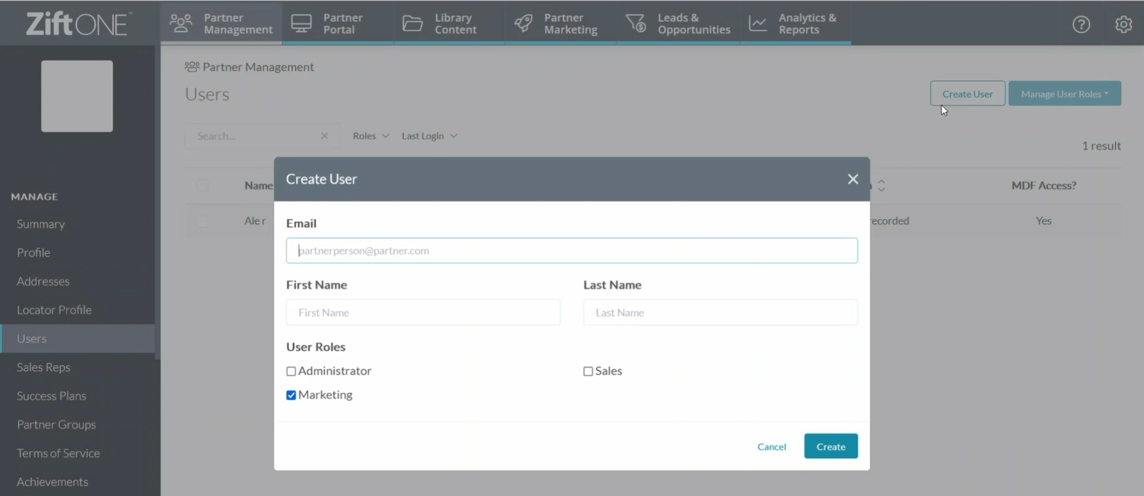Viewport: 1144px width, 496px height.
Task: Check the Administrator role checkbox
Action: click(291, 371)
